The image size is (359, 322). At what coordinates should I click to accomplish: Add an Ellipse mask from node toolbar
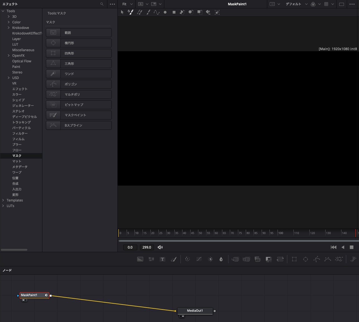305,259
